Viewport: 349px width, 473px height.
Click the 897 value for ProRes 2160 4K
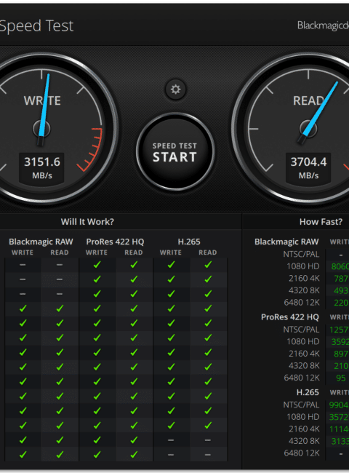tap(341, 354)
